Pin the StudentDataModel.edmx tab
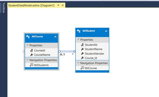Viewport: 159px width, 97px height. click(58, 5)
